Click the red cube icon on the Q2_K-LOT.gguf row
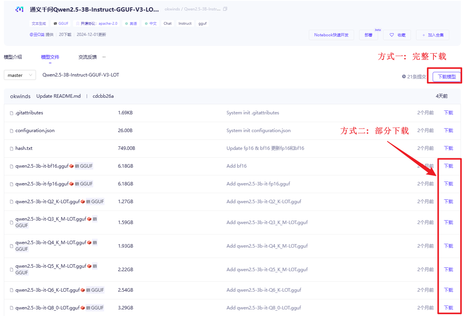Viewport: 464px width, 316px height. point(82,202)
